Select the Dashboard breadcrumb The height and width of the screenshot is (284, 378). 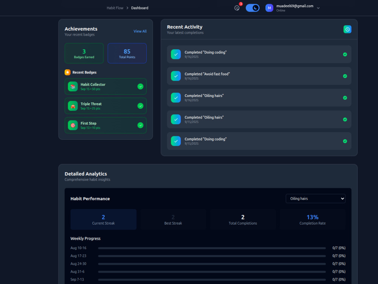tap(139, 8)
